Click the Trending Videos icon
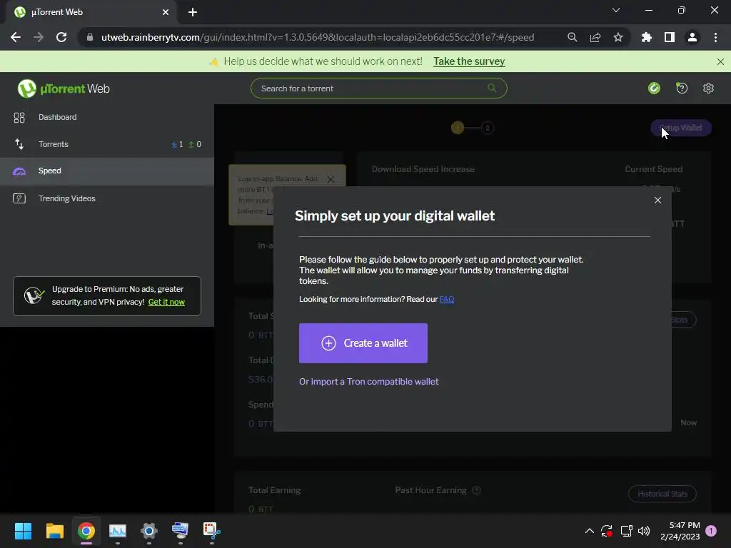Image resolution: width=731 pixels, height=548 pixels. [19, 198]
